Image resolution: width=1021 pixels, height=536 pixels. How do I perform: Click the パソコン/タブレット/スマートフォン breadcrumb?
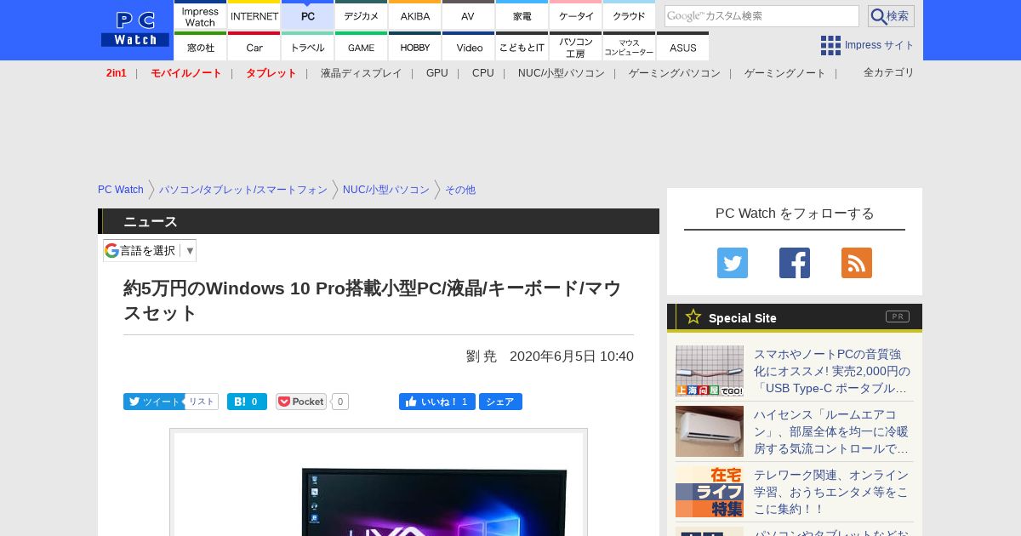[x=243, y=190]
